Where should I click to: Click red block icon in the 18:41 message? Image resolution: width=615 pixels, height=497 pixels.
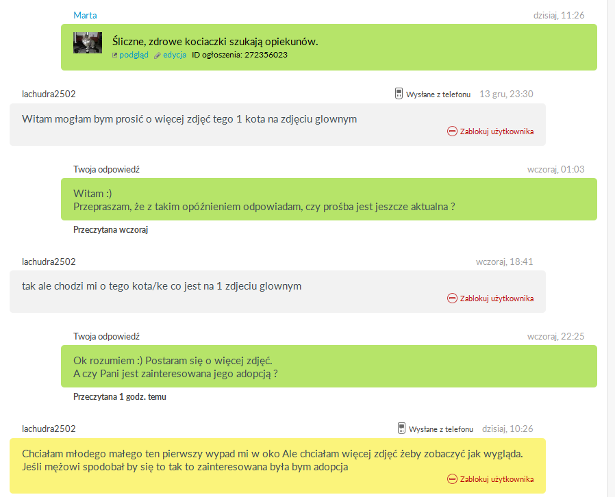click(452, 298)
